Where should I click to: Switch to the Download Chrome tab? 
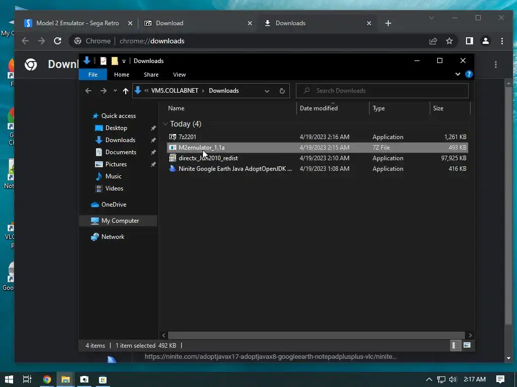tap(170, 23)
